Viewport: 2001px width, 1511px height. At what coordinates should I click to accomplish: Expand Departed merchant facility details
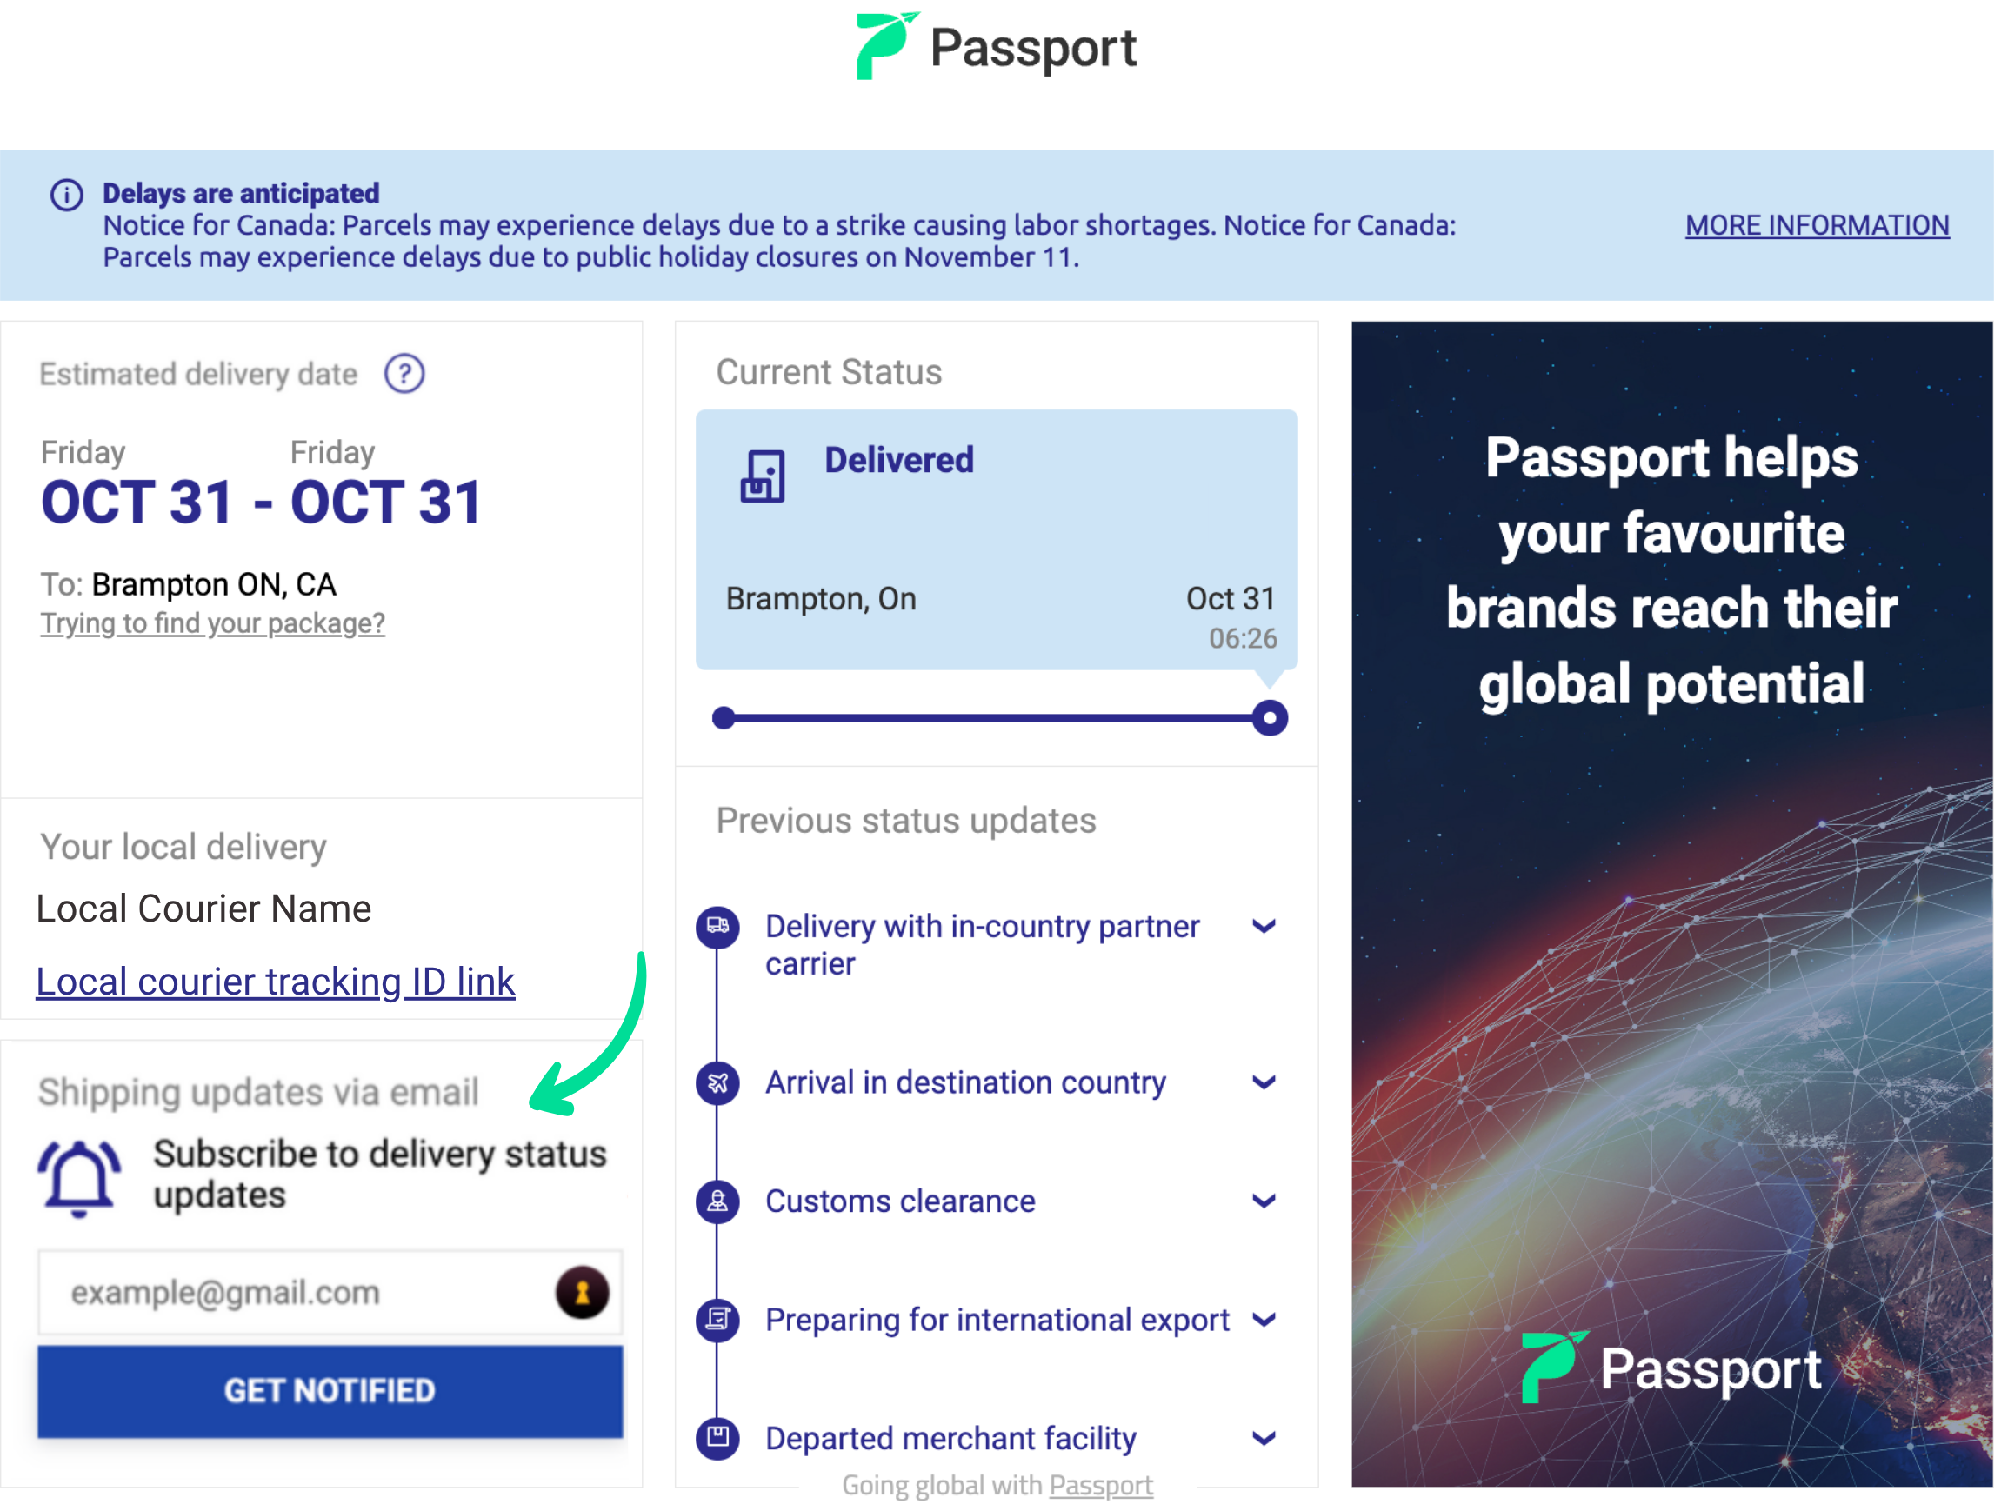[x=1264, y=1438]
